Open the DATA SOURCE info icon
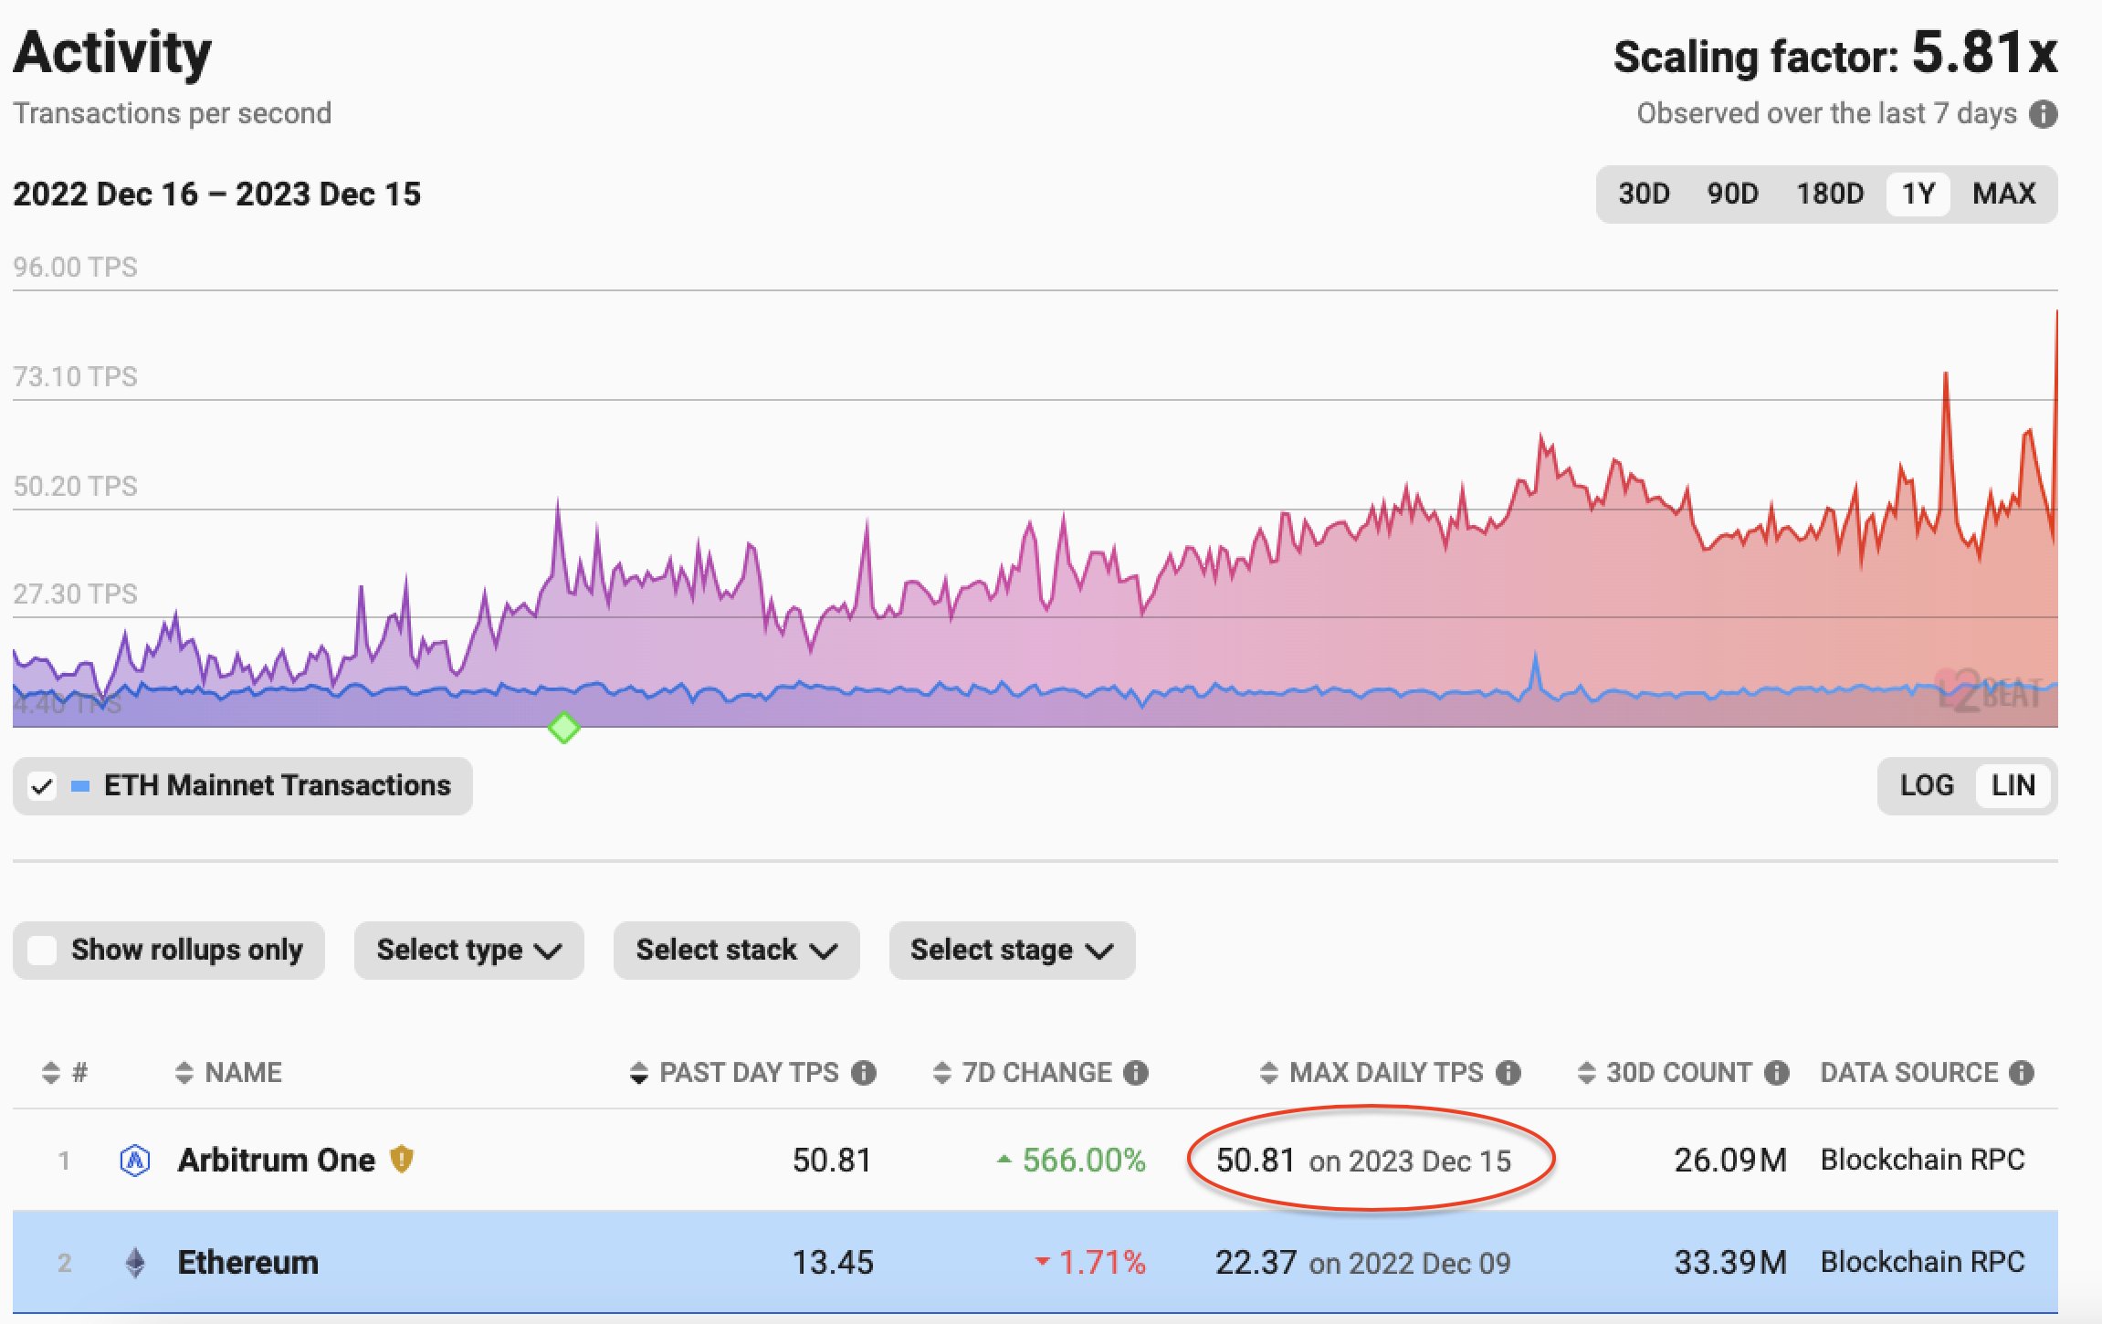Image resolution: width=2102 pixels, height=1324 pixels. tap(2022, 1073)
